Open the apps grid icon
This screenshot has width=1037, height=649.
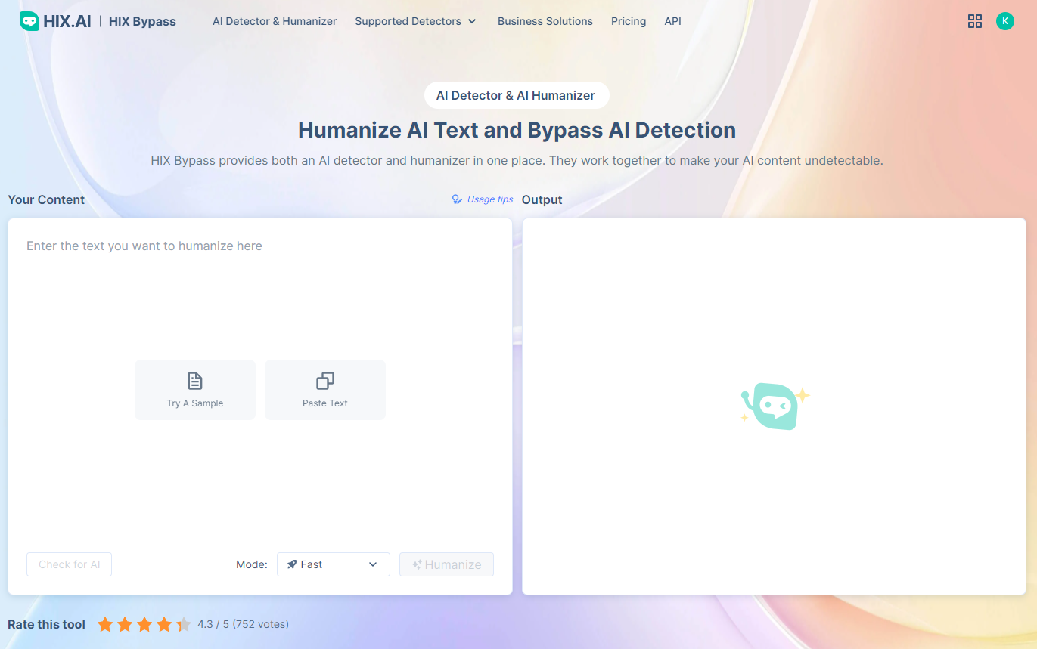(x=975, y=21)
